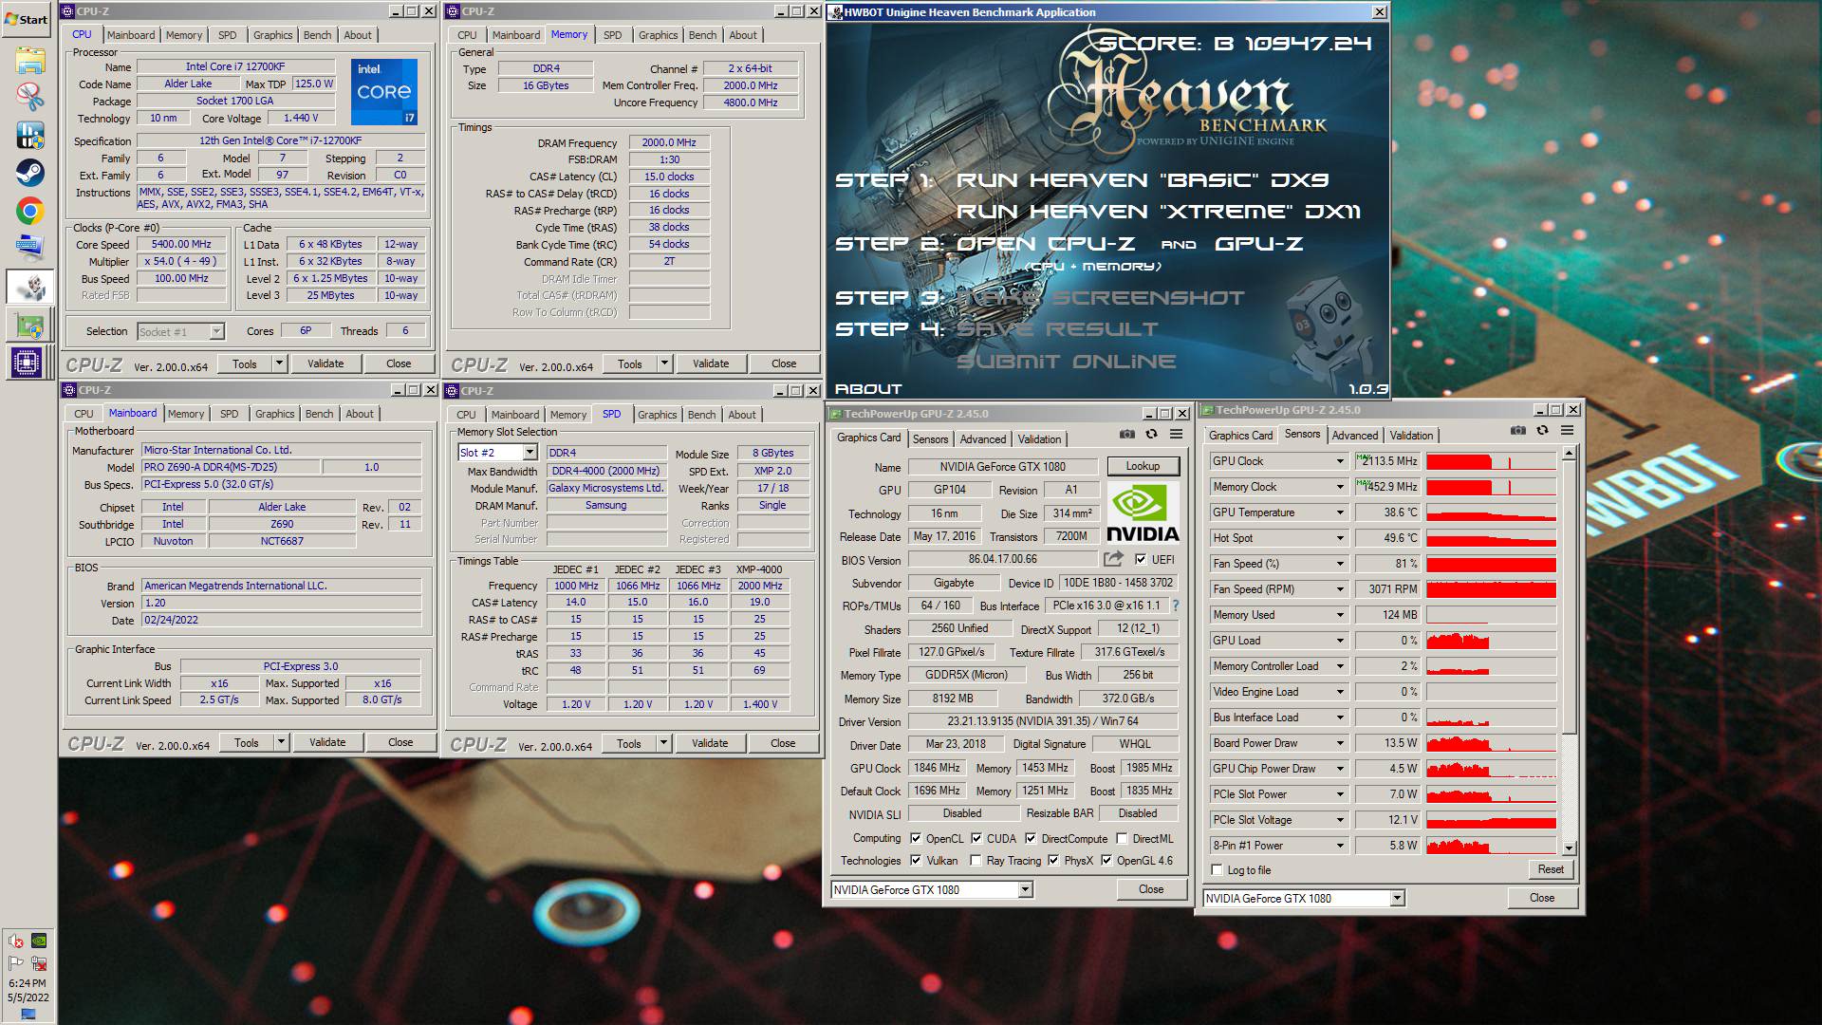Click the network tray icon with red X

pyautogui.click(x=40, y=963)
